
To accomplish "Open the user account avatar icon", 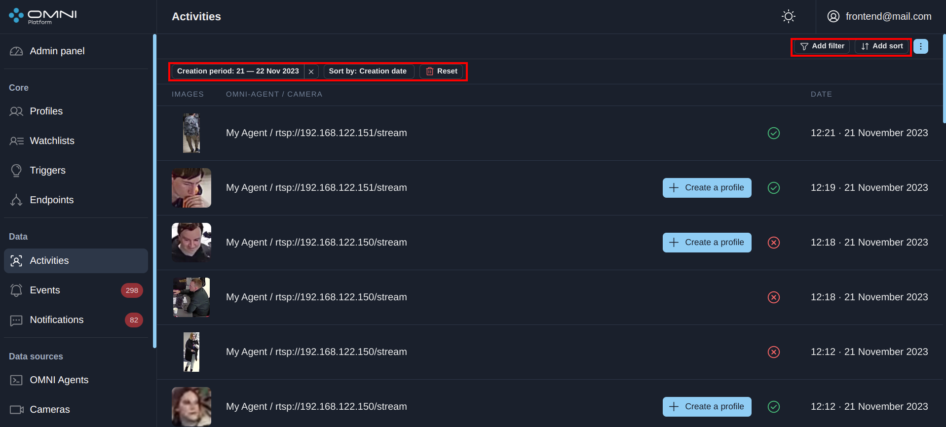I will tap(833, 16).
